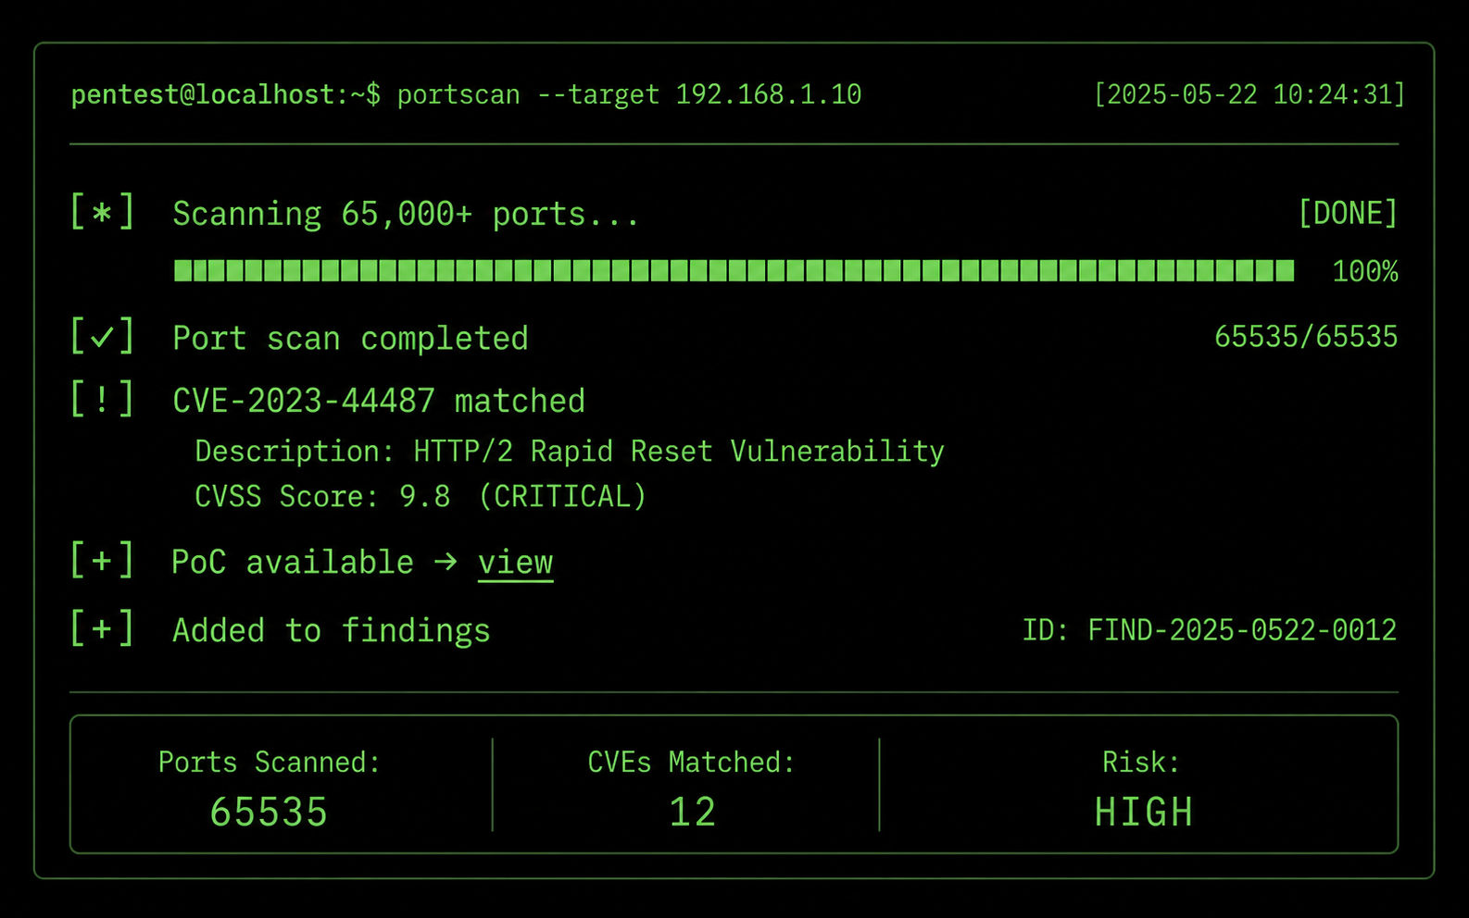This screenshot has width=1469, height=918.
Task: Click the 100% progress value
Action: click(x=1365, y=271)
